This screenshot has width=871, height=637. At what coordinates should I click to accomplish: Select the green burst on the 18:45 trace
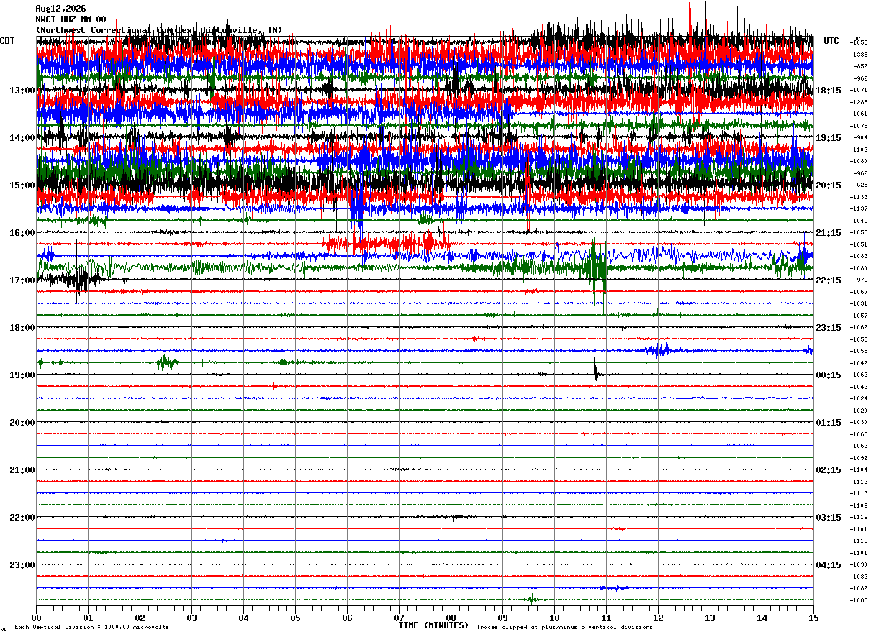[x=168, y=362]
